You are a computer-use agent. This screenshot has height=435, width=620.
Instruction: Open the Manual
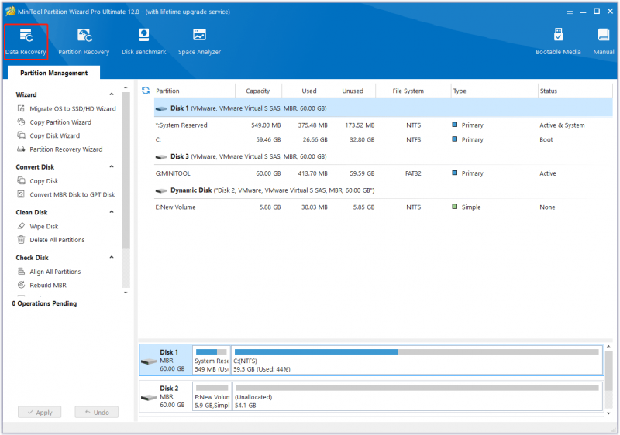pyautogui.click(x=604, y=42)
